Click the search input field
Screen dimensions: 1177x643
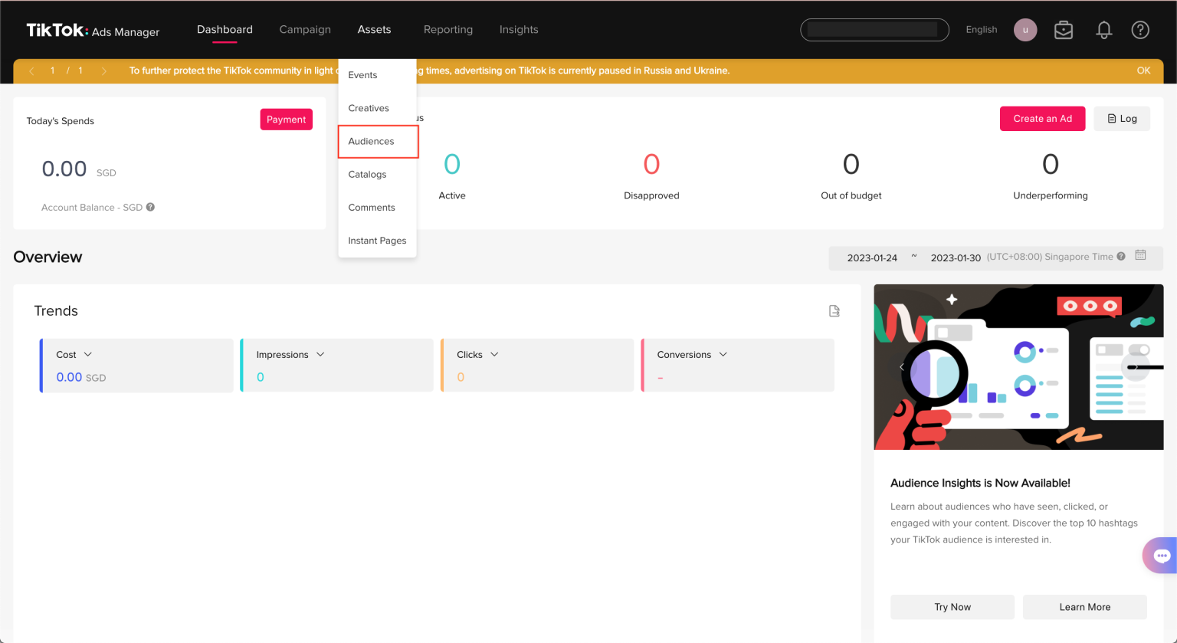tap(874, 29)
